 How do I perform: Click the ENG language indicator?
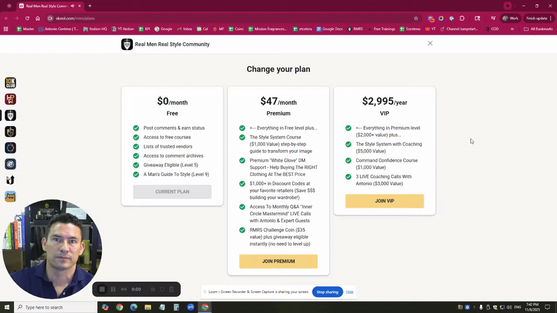click(518, 308)
